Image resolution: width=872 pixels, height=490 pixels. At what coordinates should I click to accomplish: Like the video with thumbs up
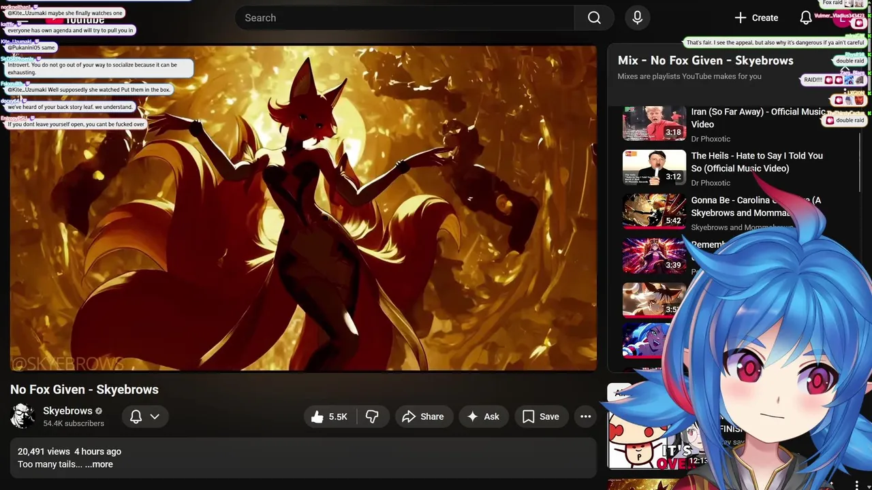[x=330, y=416]
